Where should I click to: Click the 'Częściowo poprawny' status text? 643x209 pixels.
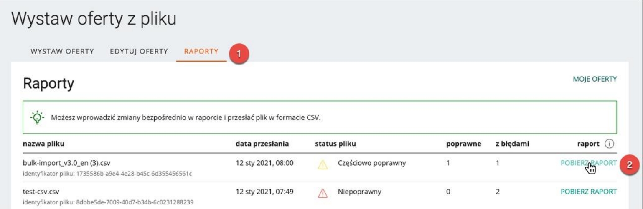[x=371, y=163]
